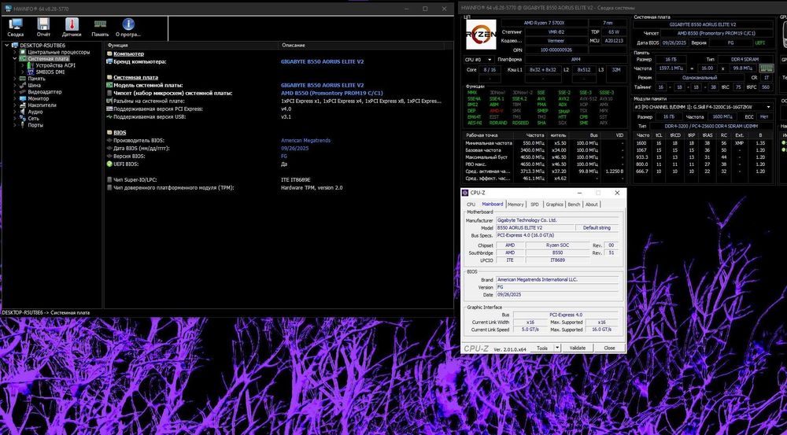Expand the Накопители tree node
The width and height of the screenshot is (787, 435).
click(x=15, y=105)
